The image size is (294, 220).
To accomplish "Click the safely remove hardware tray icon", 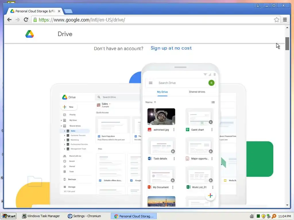I will (268, 216).
